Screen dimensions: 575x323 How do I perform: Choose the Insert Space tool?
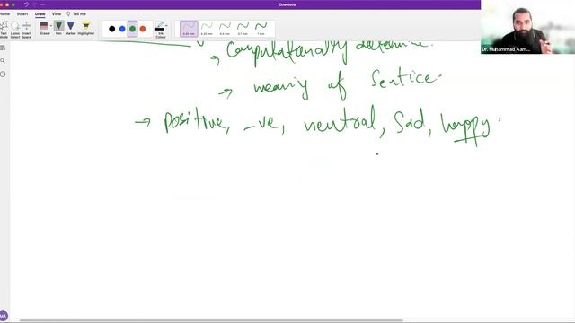pos(26,29)
